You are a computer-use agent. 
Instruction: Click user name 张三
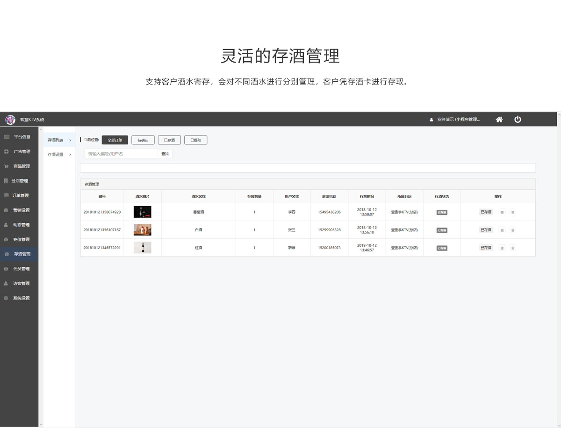click(292, 230)
